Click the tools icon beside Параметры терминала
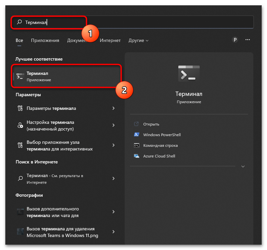Screen dimensions: 267x250 tap(20, 108)
